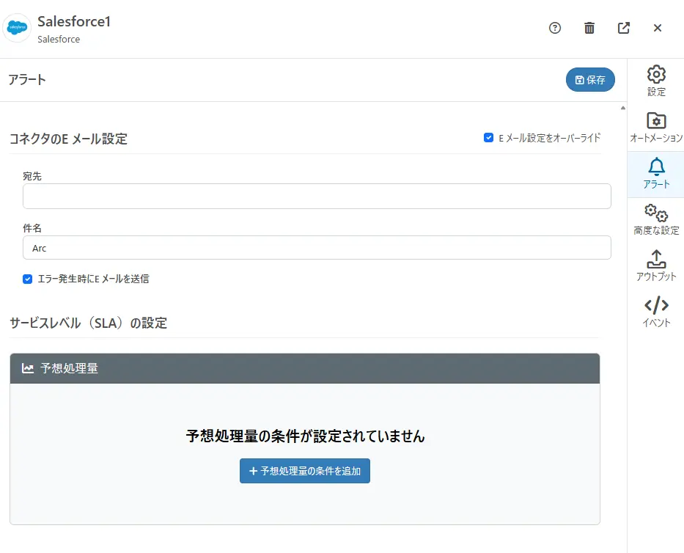Click 予想処理量の条件が設定されていません message
The image size is (684, 553).
click(305, 436)
